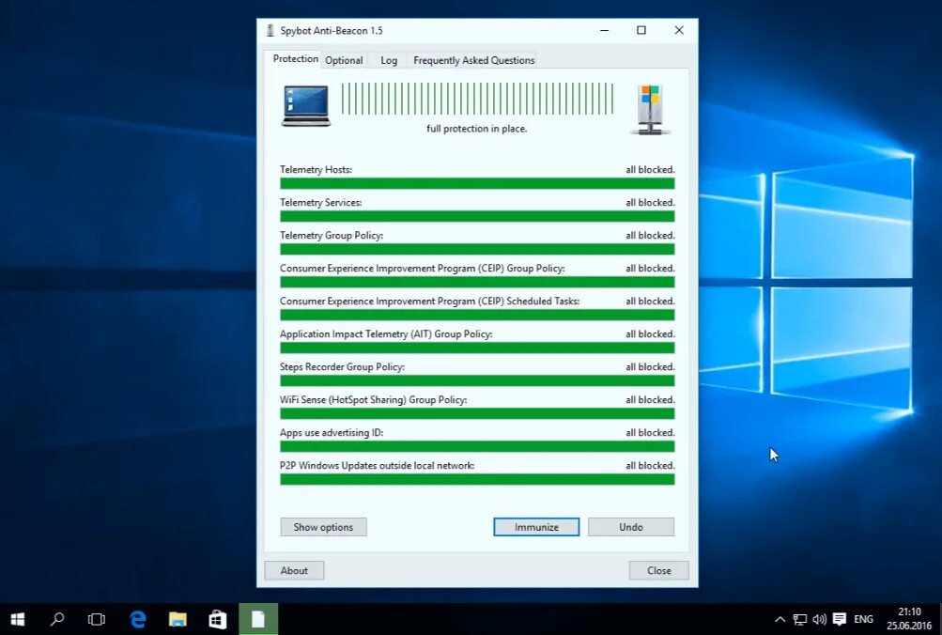Open the volume tray icon
The image size is (942, 635).
pyautogui.click(x=819, y=619)
